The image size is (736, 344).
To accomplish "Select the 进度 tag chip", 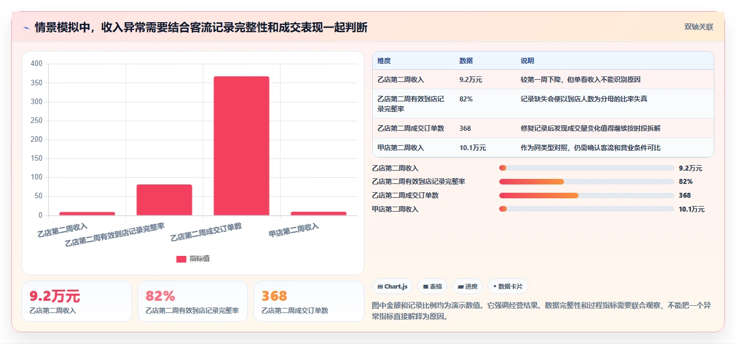I will point(468,286).
